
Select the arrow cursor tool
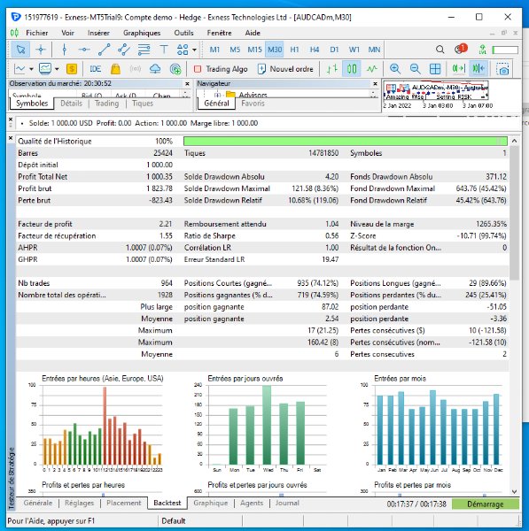(x=20, y=50)
